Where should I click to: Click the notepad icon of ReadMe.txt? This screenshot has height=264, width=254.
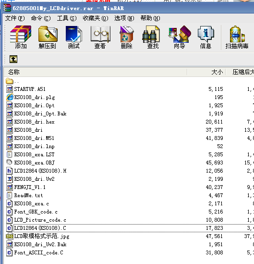pyautogui.click(x=9, y=195)
